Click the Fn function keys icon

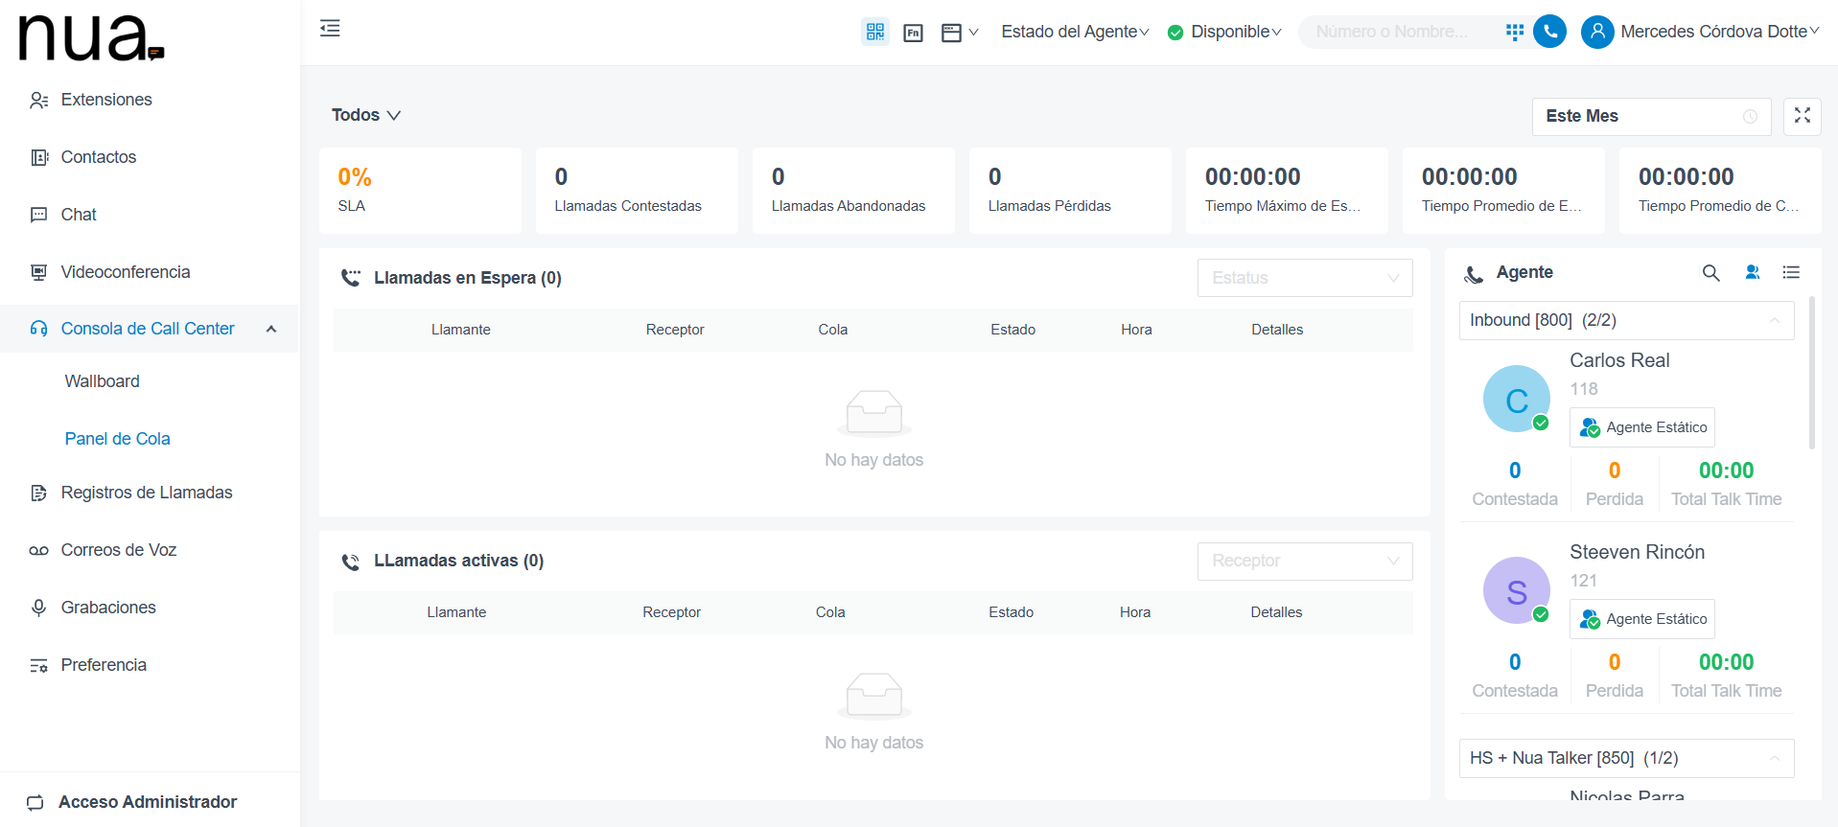point(914,34)
